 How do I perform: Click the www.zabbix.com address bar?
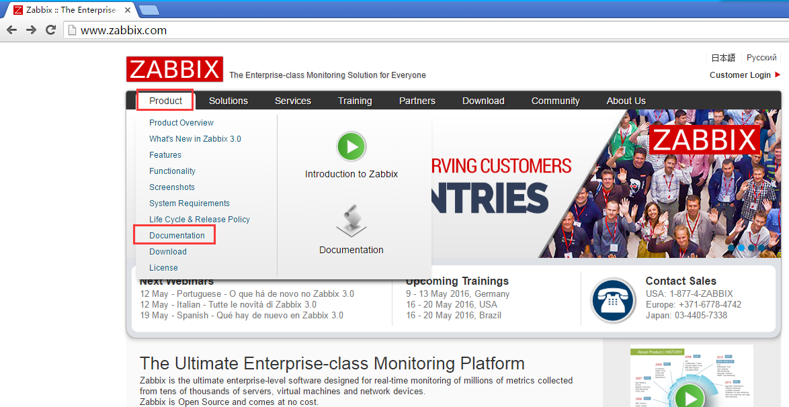click(x=425, y=30)
